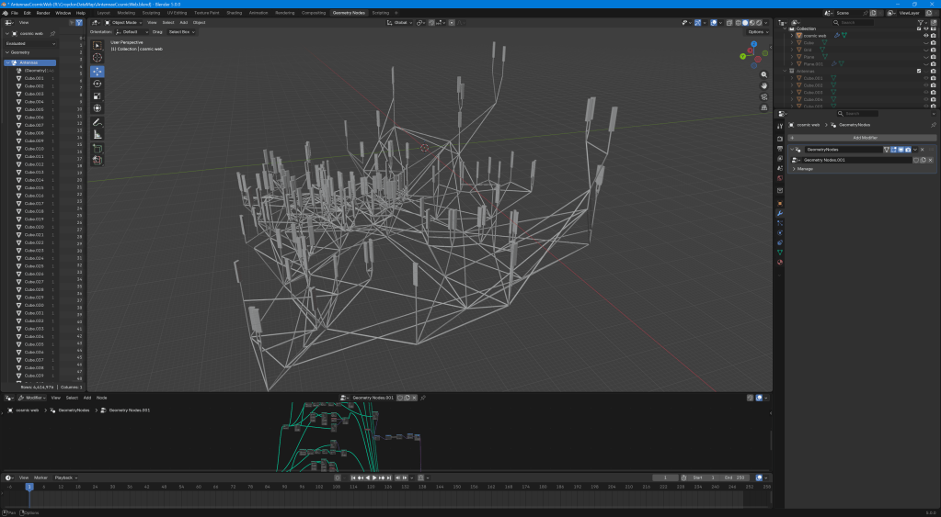Image resolution: width=941 pixels, height=517 pixels.
Task: Open the Select Box drag dropdown
Action: 181,32
